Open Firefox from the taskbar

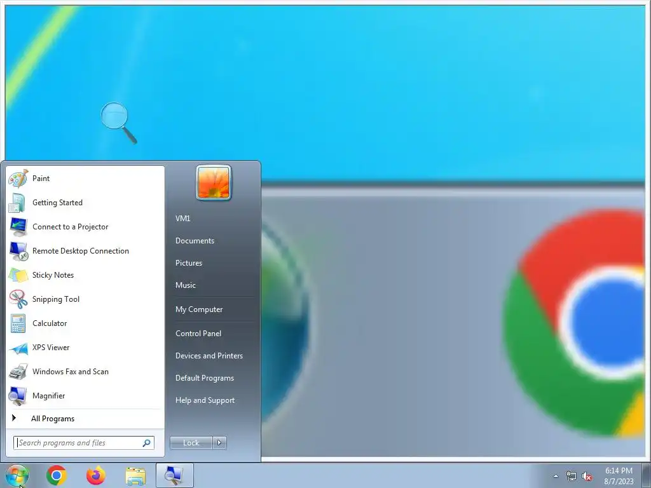(96, 475)
